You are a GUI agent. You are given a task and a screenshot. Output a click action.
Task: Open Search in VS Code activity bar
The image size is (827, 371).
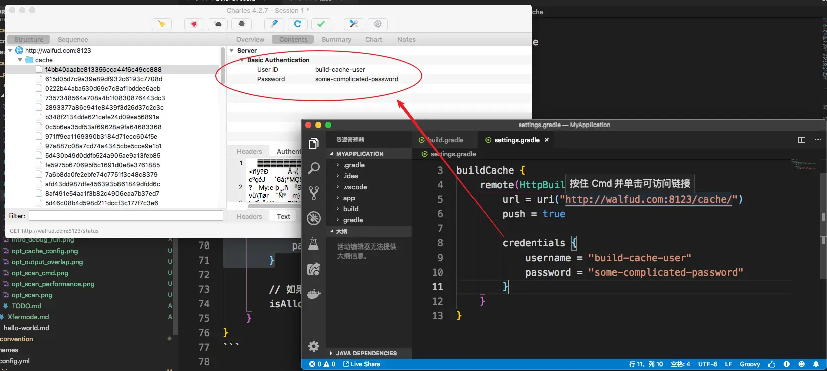click(x=314, y=168)
